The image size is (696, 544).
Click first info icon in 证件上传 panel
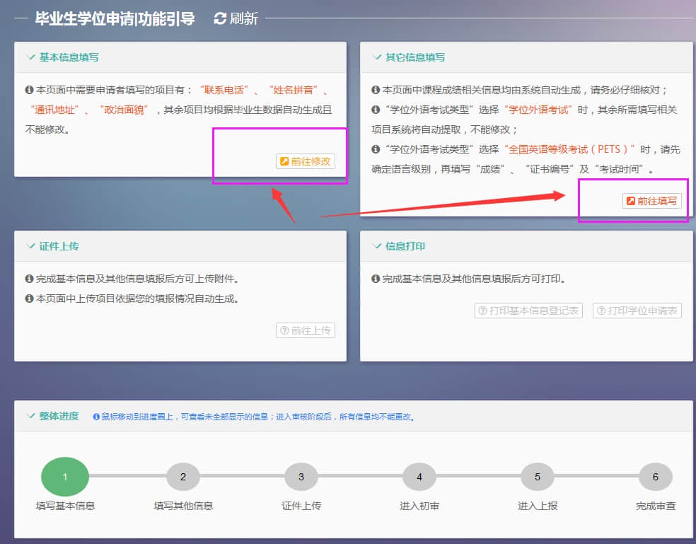(x=29, y=279)
